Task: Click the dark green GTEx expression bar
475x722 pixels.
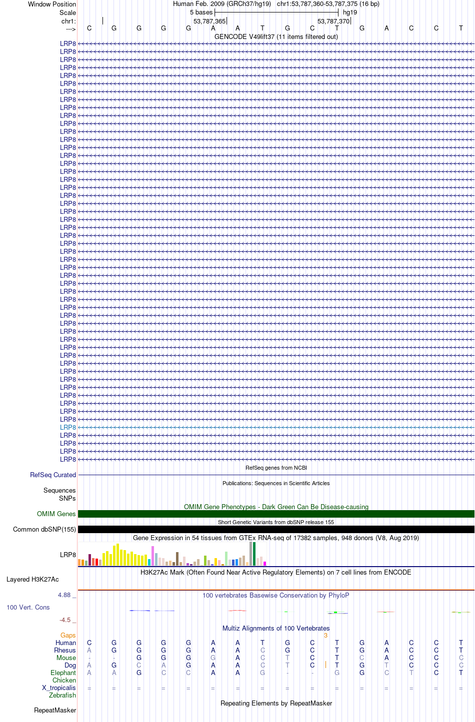Action: (x=254, y=554)
